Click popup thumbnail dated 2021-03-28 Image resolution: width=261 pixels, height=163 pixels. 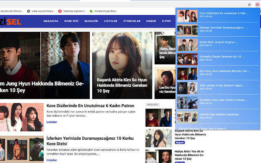(188, 30)
